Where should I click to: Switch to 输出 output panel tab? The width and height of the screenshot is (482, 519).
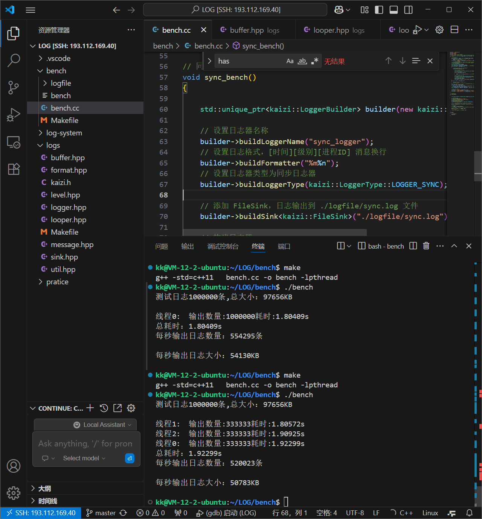point(188,246)
